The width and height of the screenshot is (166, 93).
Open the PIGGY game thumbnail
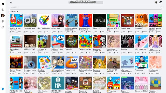[x=127, y=41]
